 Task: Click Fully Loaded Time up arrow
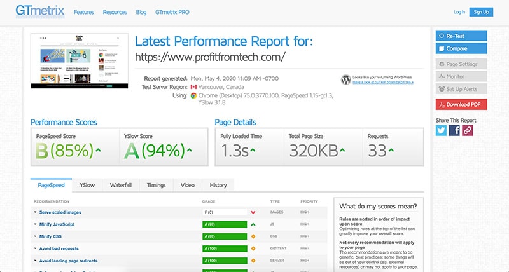pos(253,150)
